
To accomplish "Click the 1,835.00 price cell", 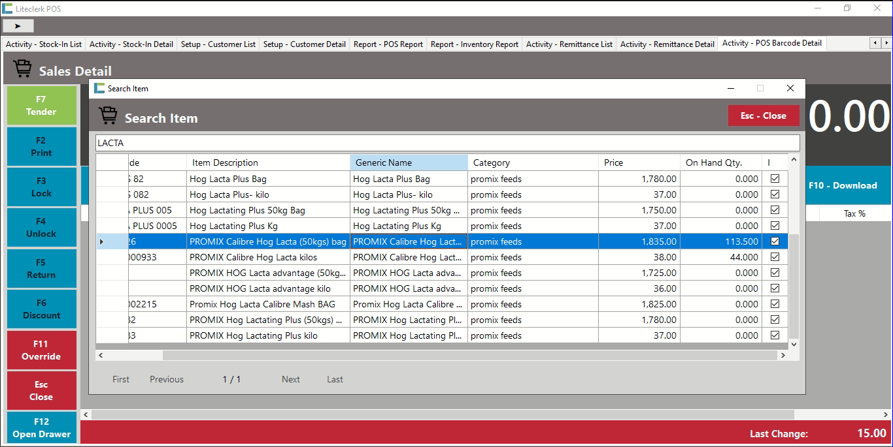I will coord(639,241).
